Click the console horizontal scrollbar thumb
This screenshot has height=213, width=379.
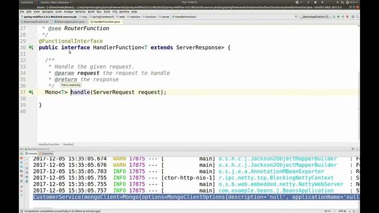(x=43, y=208)
